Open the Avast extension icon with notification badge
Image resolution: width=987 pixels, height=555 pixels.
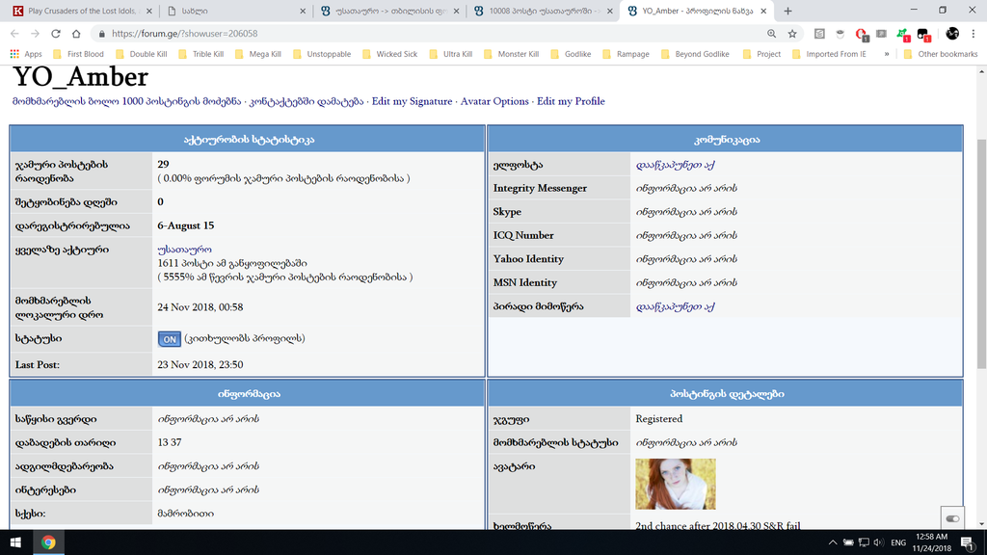point(902,35)
